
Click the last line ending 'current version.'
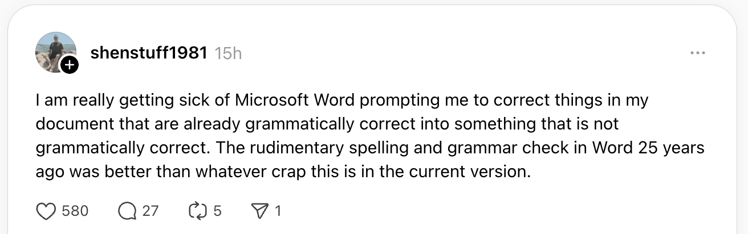tap(283, 171)
